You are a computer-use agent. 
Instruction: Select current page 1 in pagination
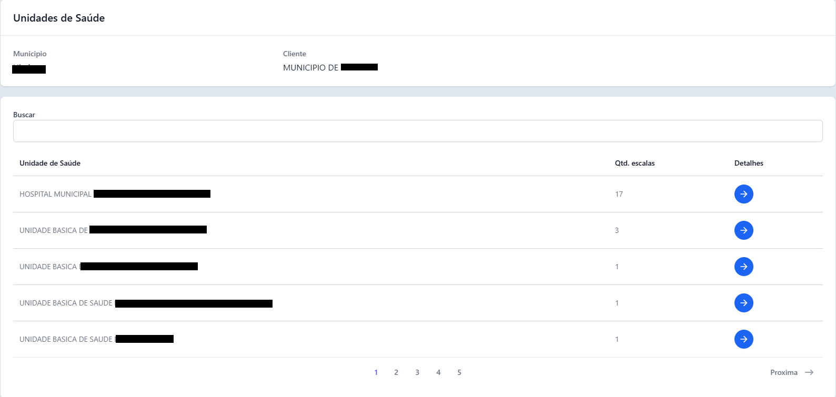(x=376, y=372)
